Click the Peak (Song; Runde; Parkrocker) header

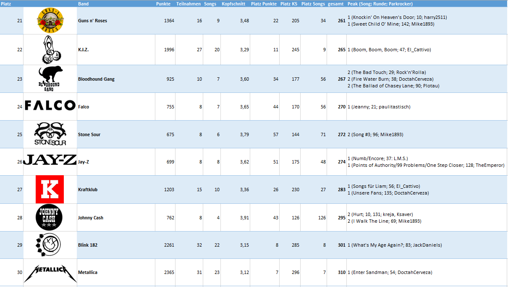click(380, 4)
